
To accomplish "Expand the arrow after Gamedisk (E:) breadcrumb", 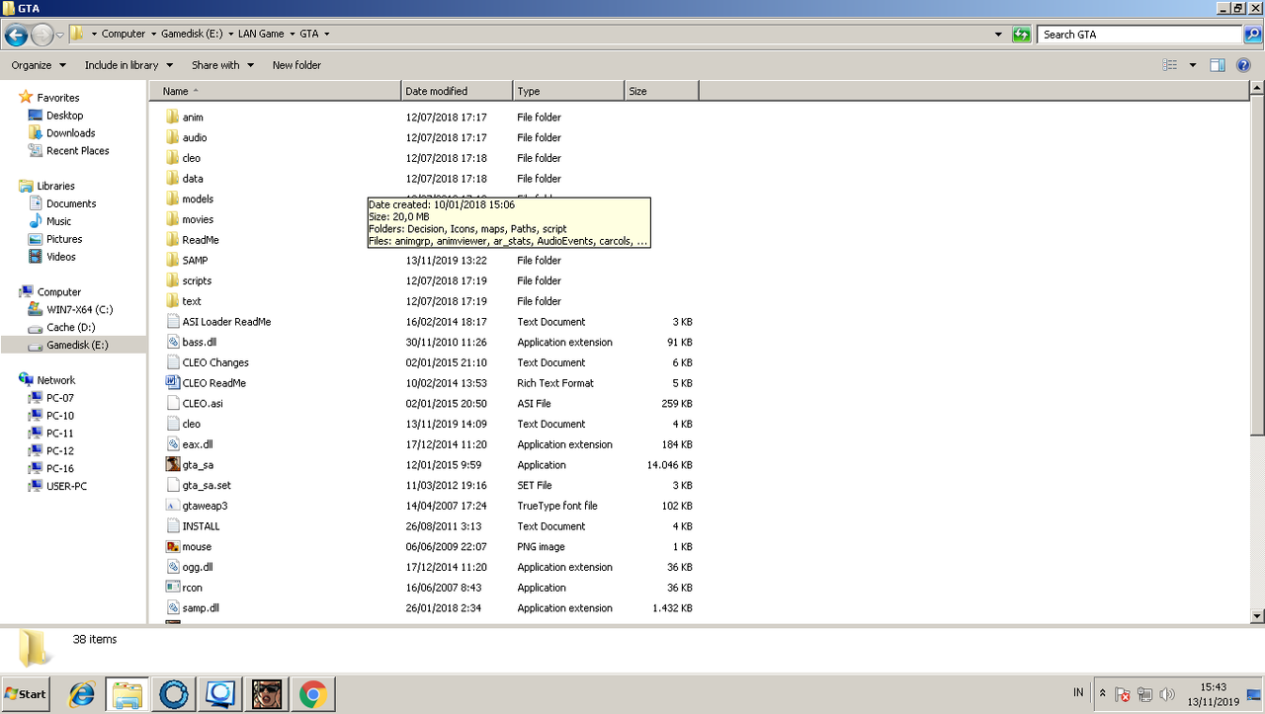I will click(230, 34).
